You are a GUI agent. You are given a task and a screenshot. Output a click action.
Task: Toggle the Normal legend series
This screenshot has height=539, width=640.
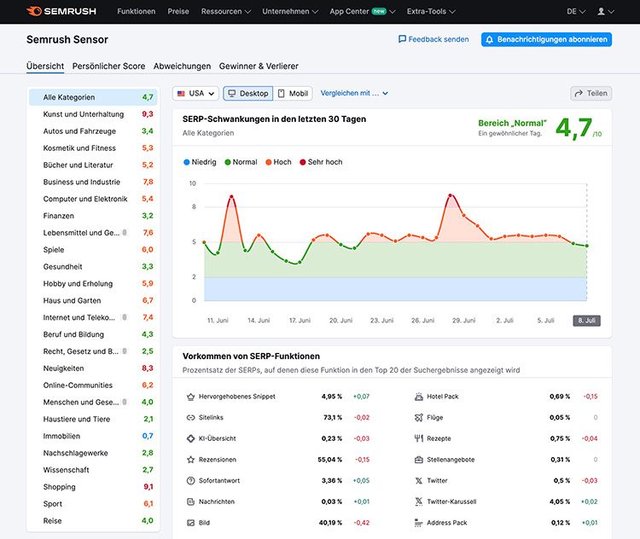[241, 162]
